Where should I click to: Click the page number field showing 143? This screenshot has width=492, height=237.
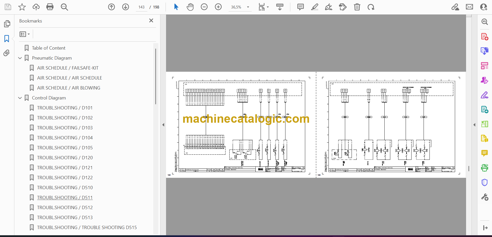pyautogui.click(x=141, y=7)
